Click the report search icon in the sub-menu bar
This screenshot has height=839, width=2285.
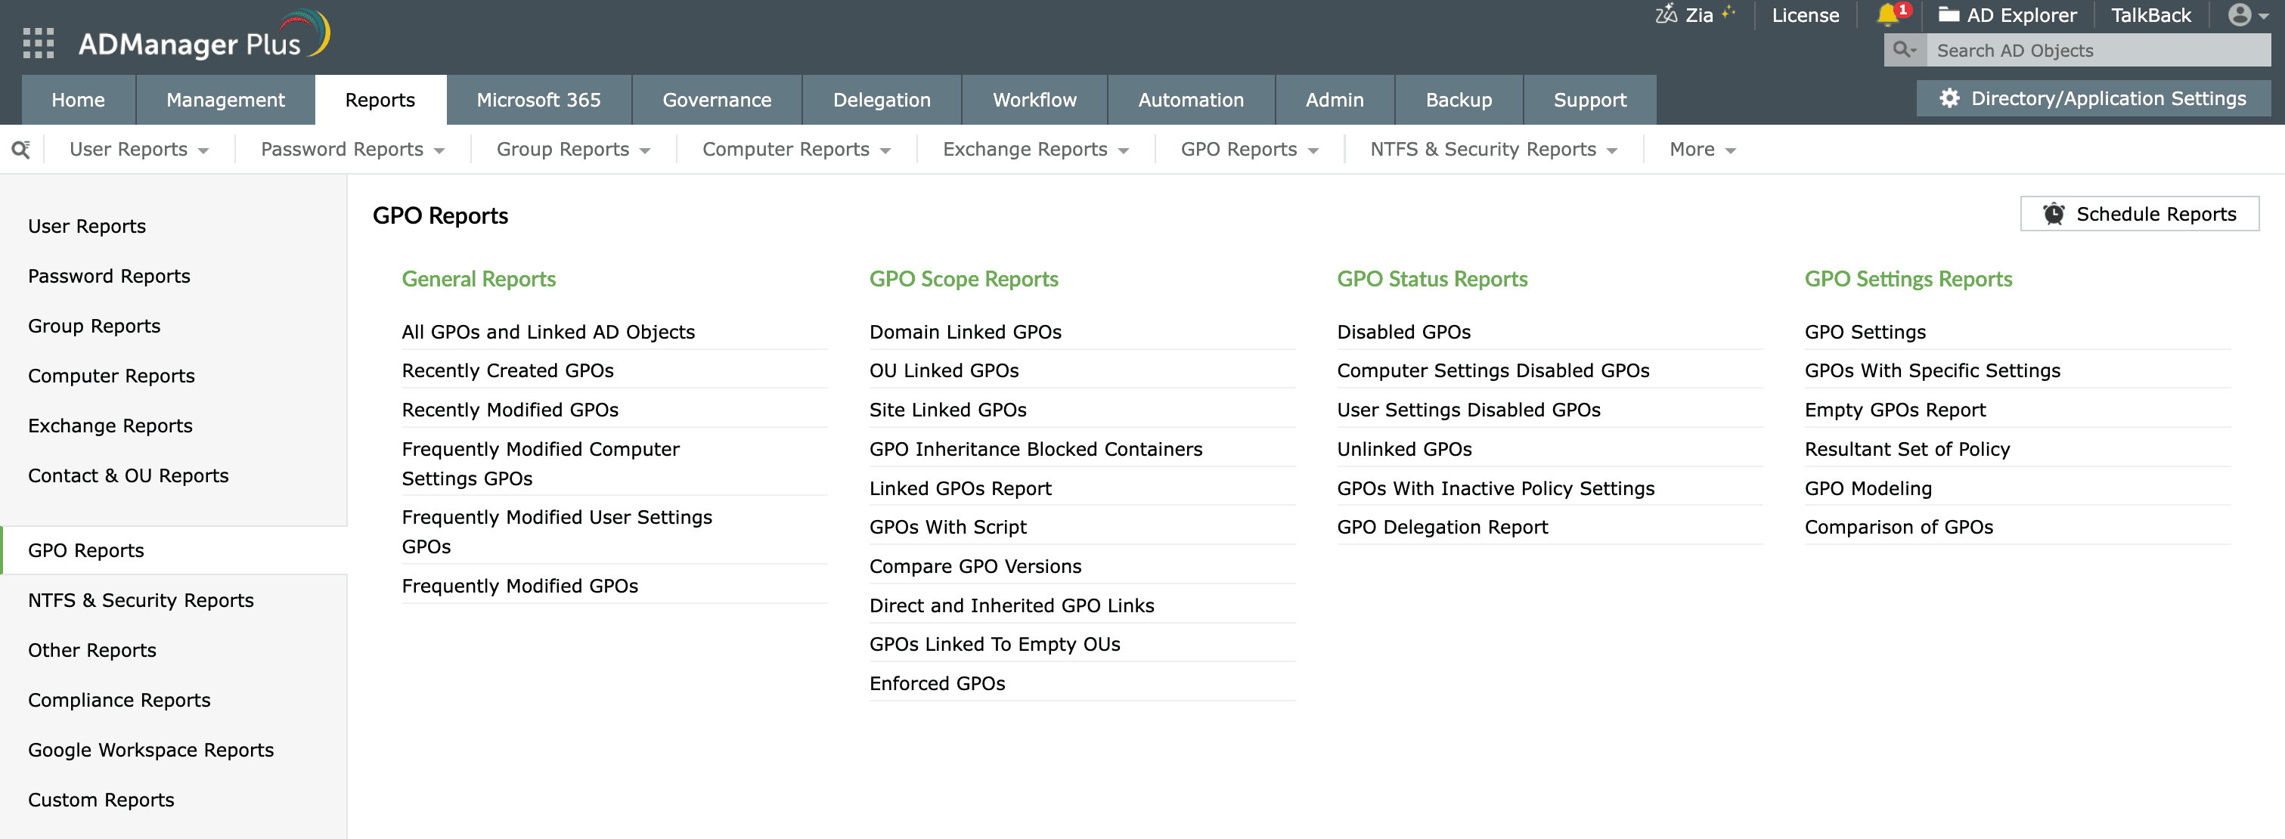[21, 149]
